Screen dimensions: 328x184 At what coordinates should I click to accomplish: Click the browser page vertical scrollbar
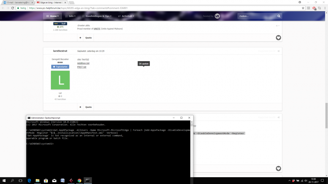coord(326,116)
